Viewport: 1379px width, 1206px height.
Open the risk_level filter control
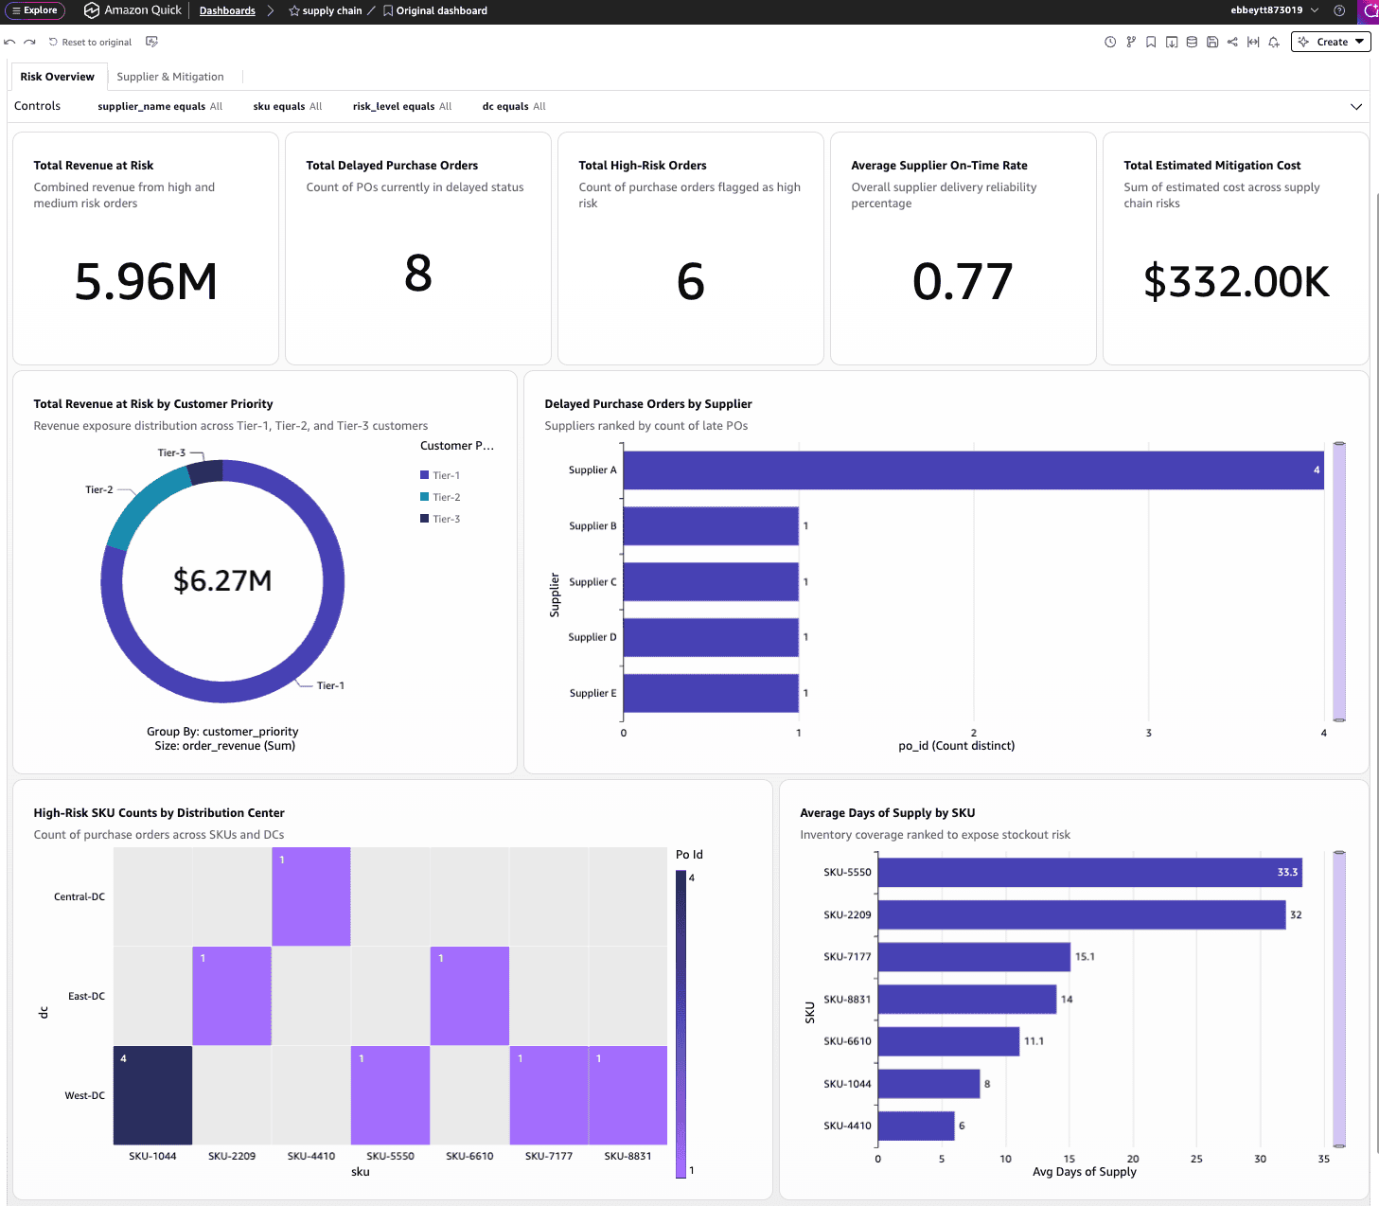402,107
